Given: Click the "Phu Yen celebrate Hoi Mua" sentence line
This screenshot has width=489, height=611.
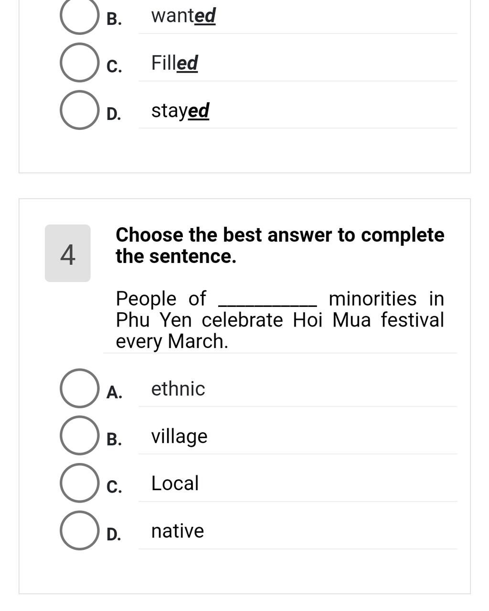Looking at the screenshot, I should click(280, 320).
